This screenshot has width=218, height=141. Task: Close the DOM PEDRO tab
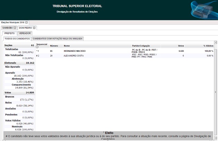pos(34,28)
